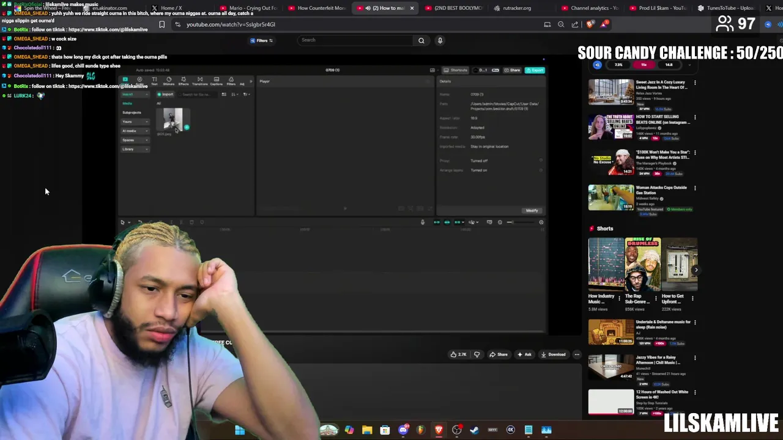Screen dimensions: 783x440
Task: Click the zoom magnifier in address bar
Action: tap(561, 24)
